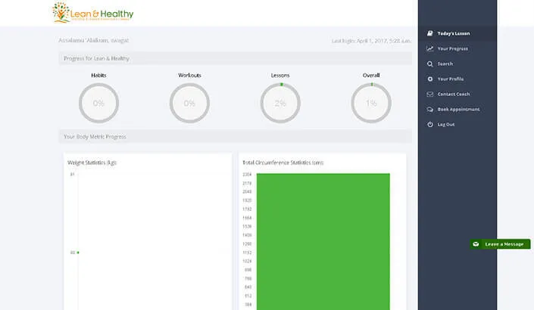
Task: Click the Overall 1% progress ring
Action: [x=371, y=103]
